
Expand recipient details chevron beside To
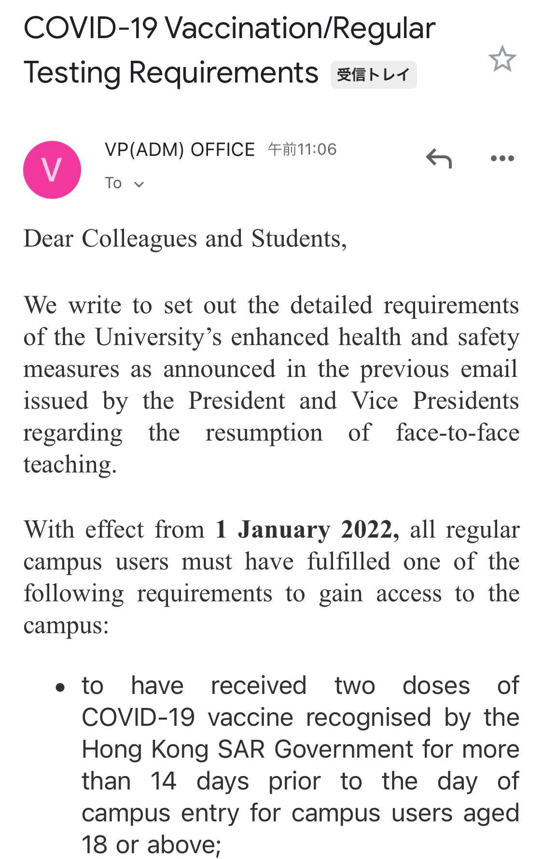click(139, 184)
